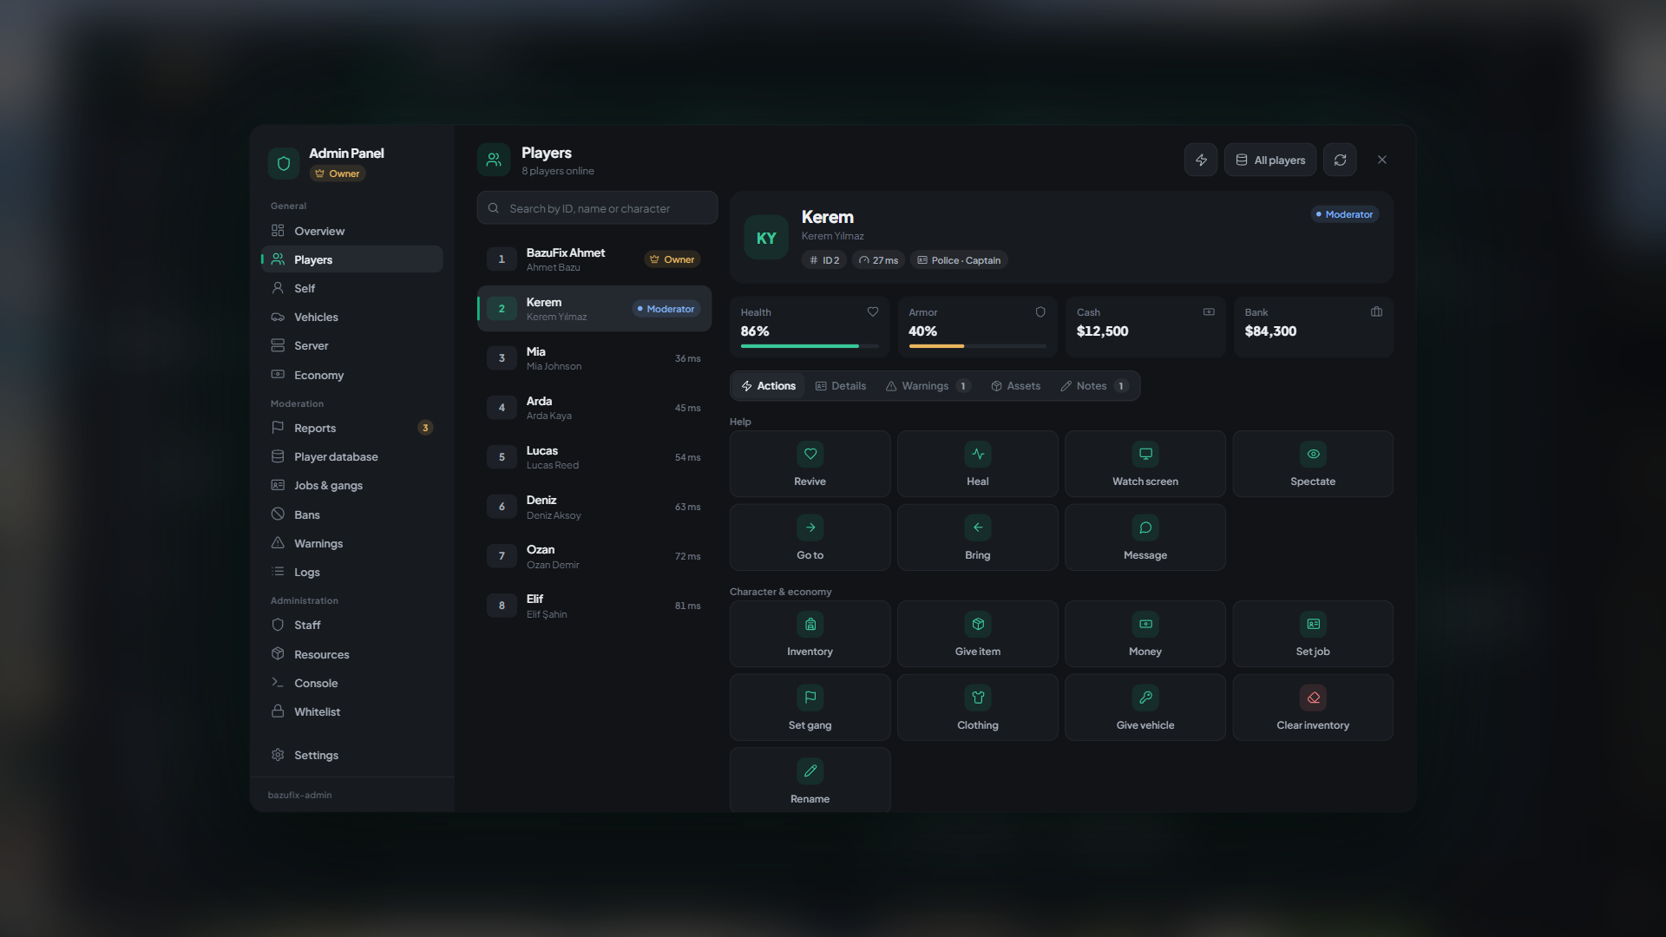Open Jobs & gangs section
Viewport: 1666px width, 937px height.
pos(351,486)
